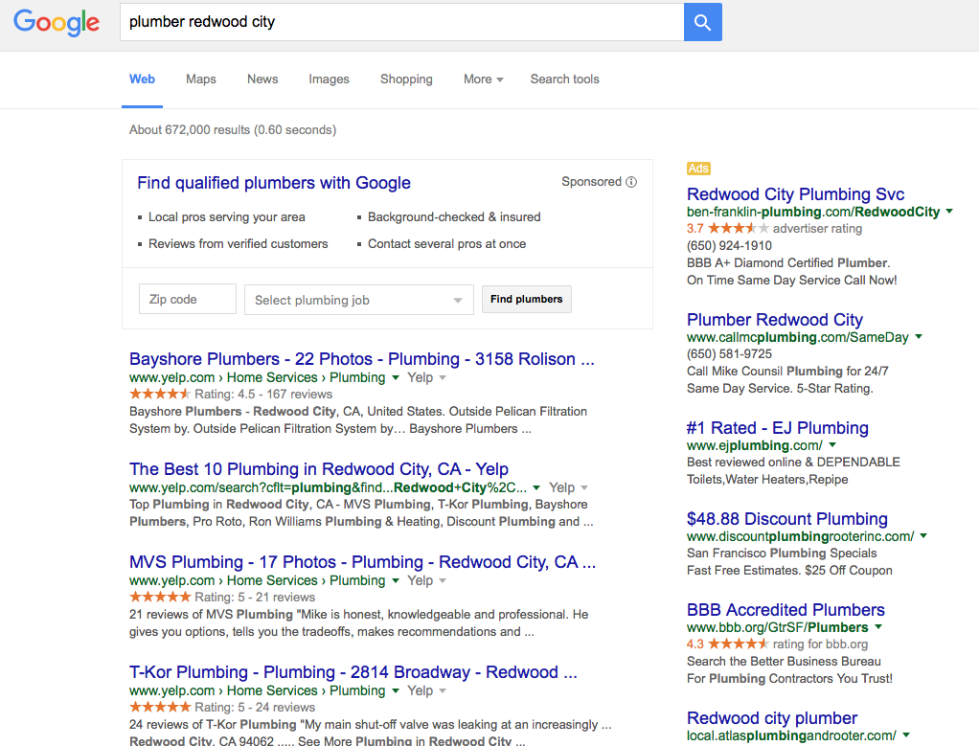
Task: Expand arrow next to bbb.org/GtrSF/Plumbers URL
Action: click(x=878, y=626)
